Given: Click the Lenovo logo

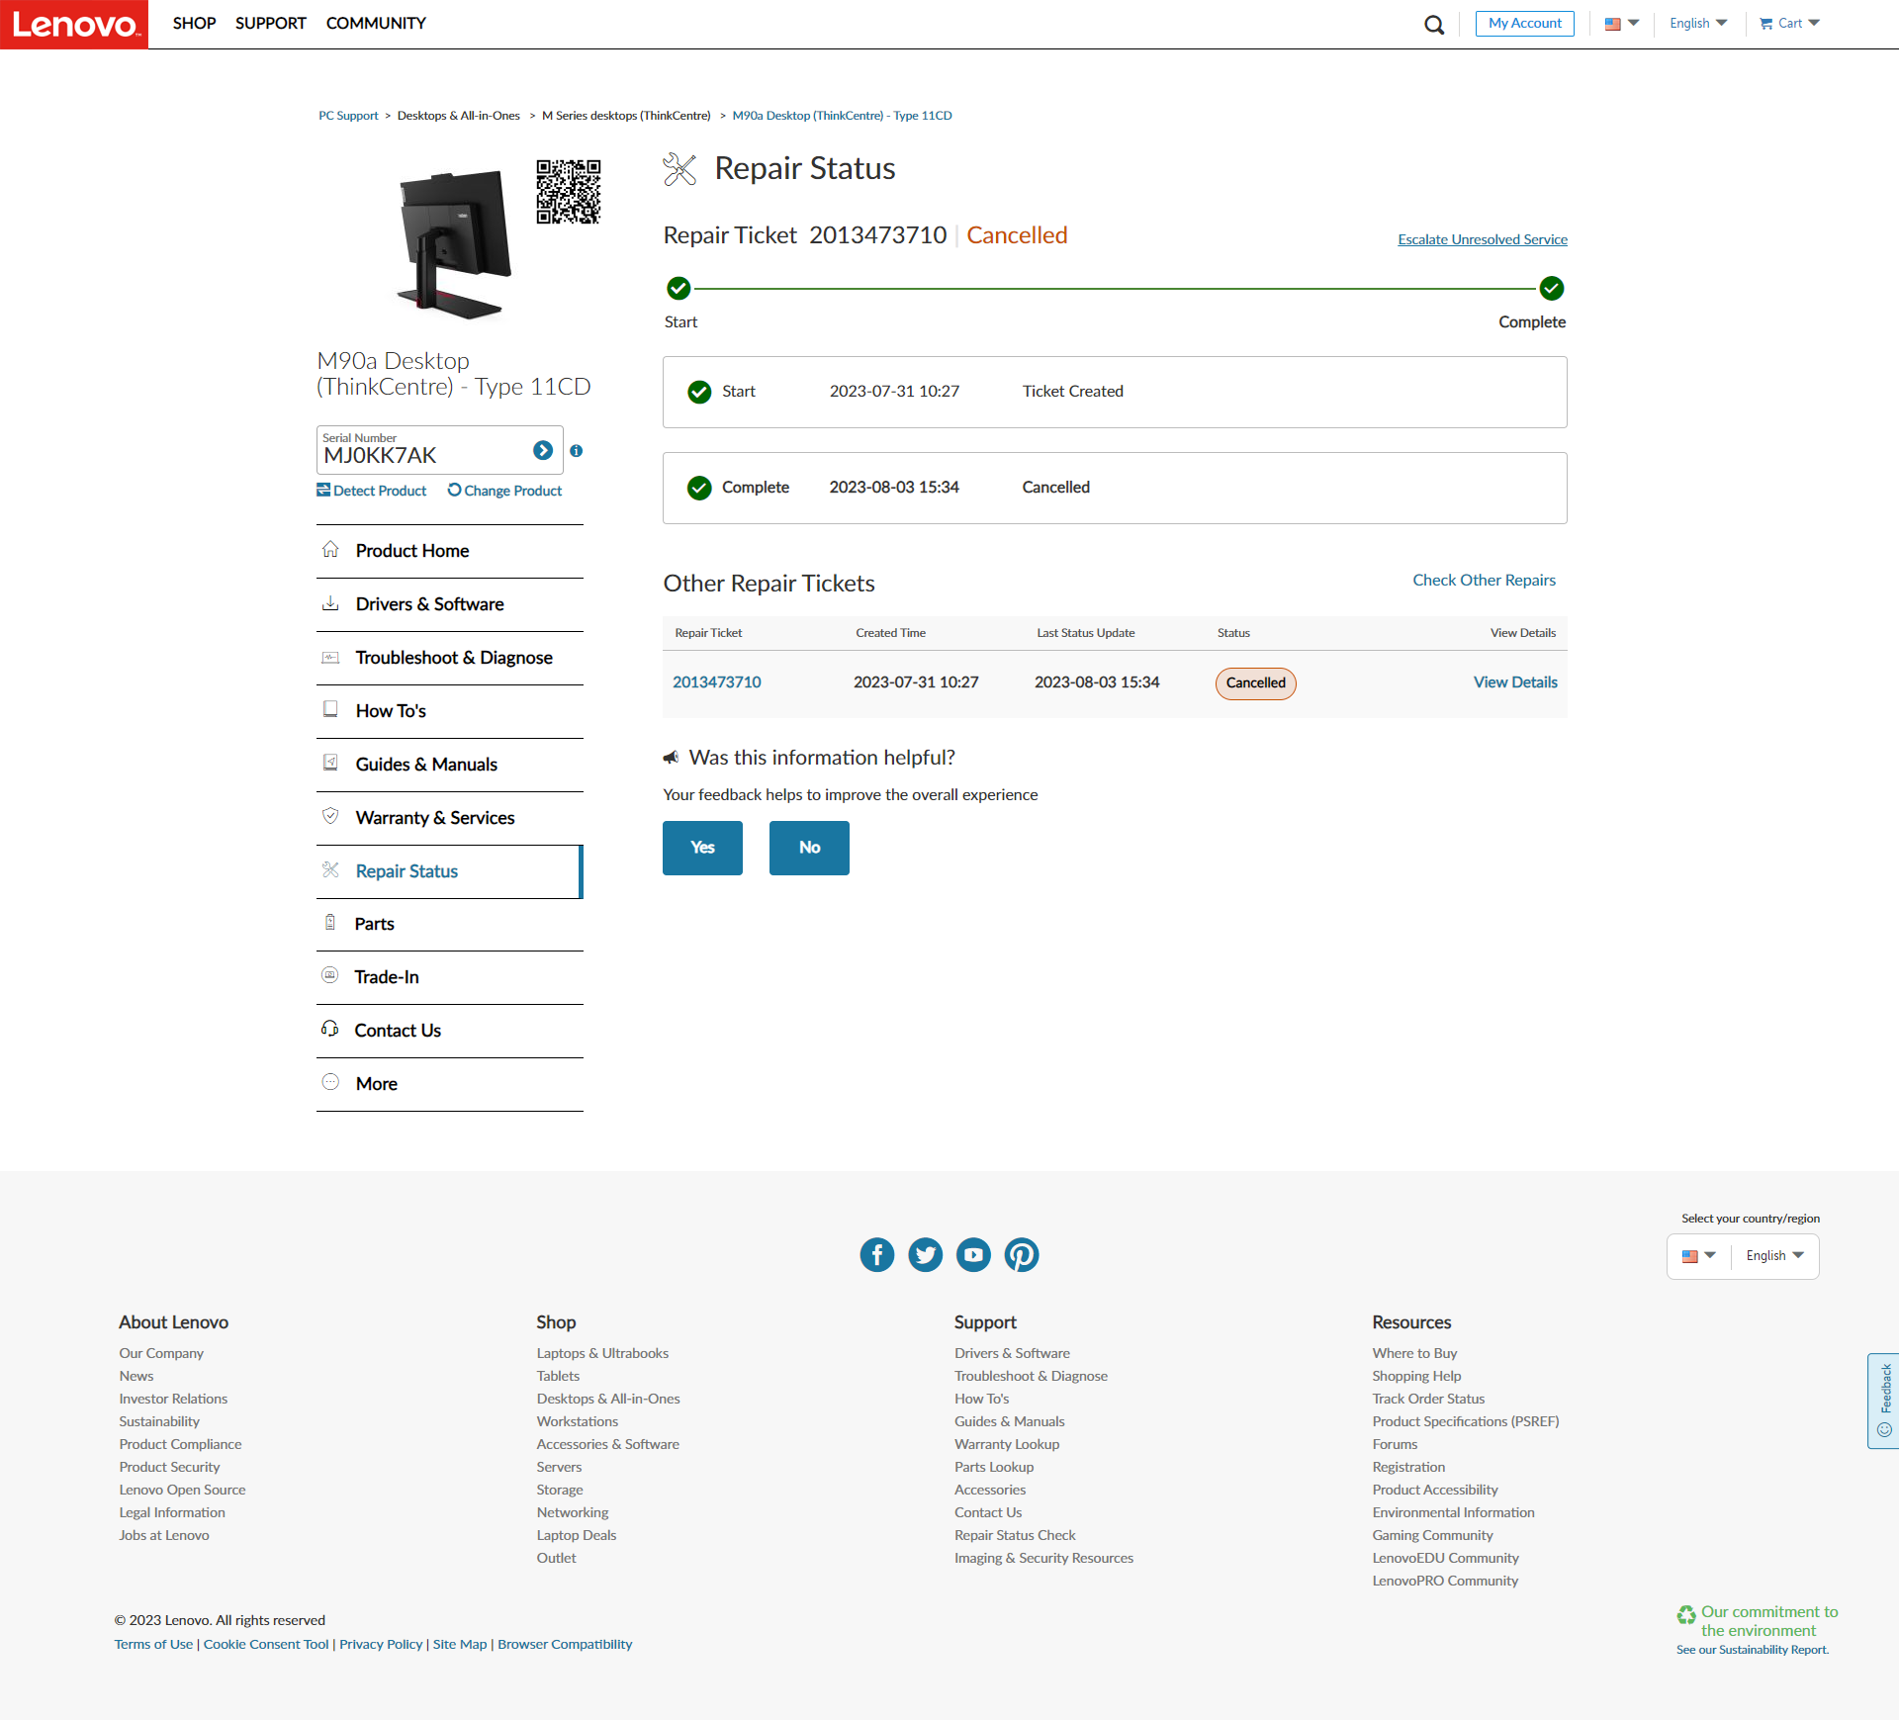Looking at the screenshot, I should pyautogui.click(x=73, y=24).
